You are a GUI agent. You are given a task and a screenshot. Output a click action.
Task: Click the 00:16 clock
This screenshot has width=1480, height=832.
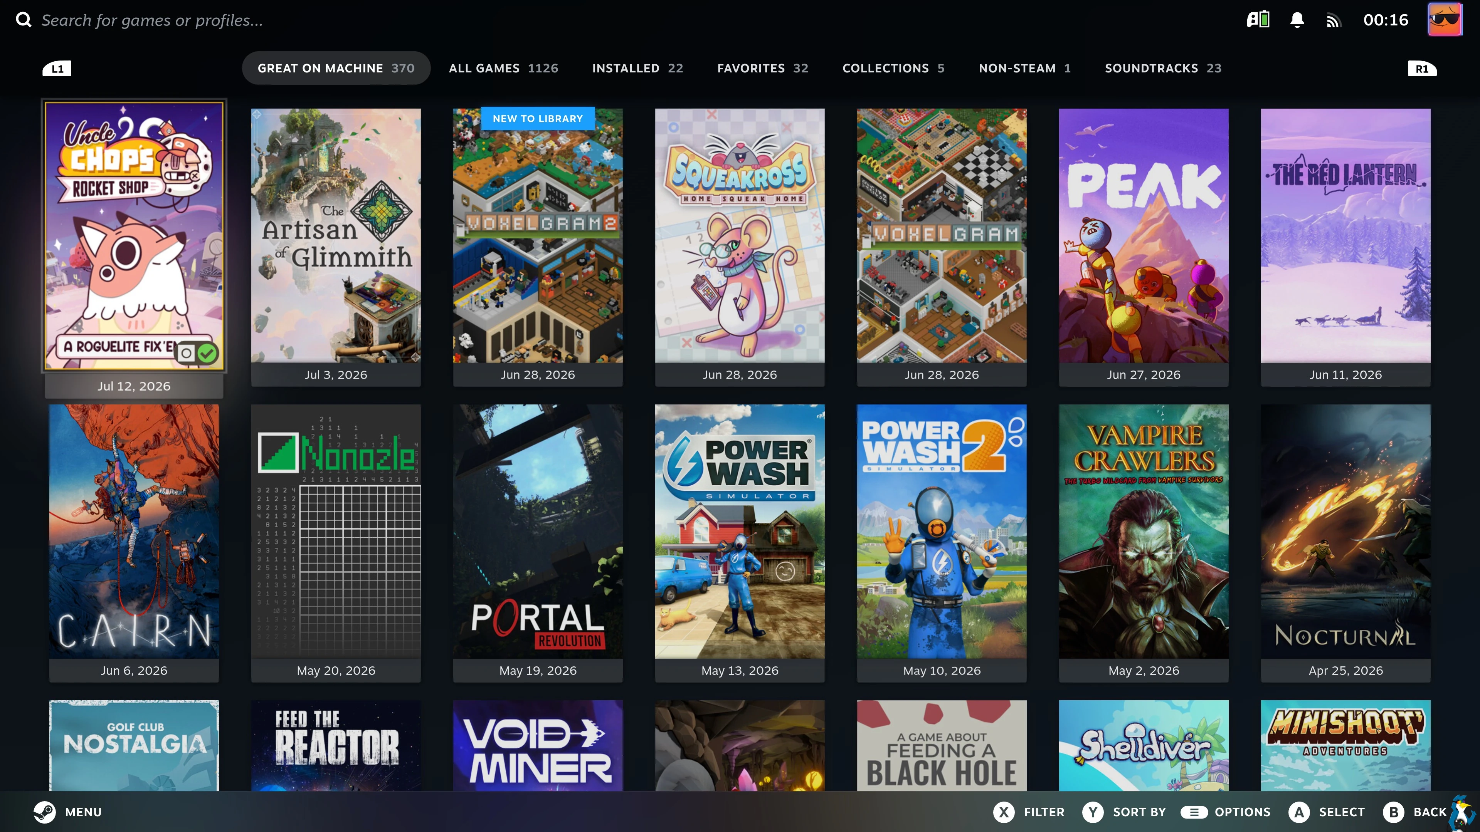(1386, 20)
